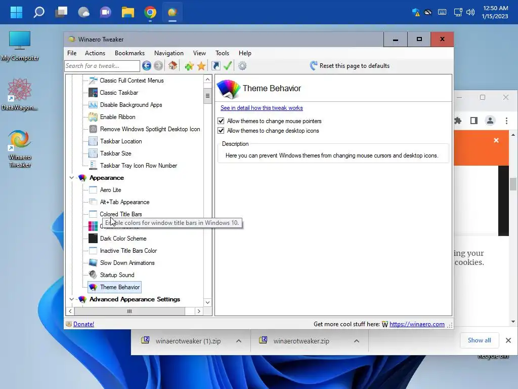Open bookmarks with the gold star icon
Viewport: 518px width, 389px height.
point(201,66)
